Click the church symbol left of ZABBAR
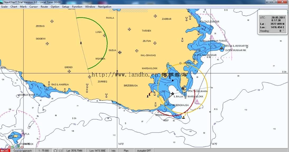The height and width of the screenshot is (152, 289). [155, 16]
